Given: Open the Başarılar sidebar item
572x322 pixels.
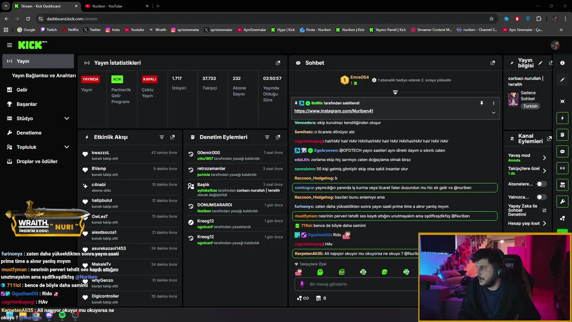Looking at the screenshot, I should point(26,104).
